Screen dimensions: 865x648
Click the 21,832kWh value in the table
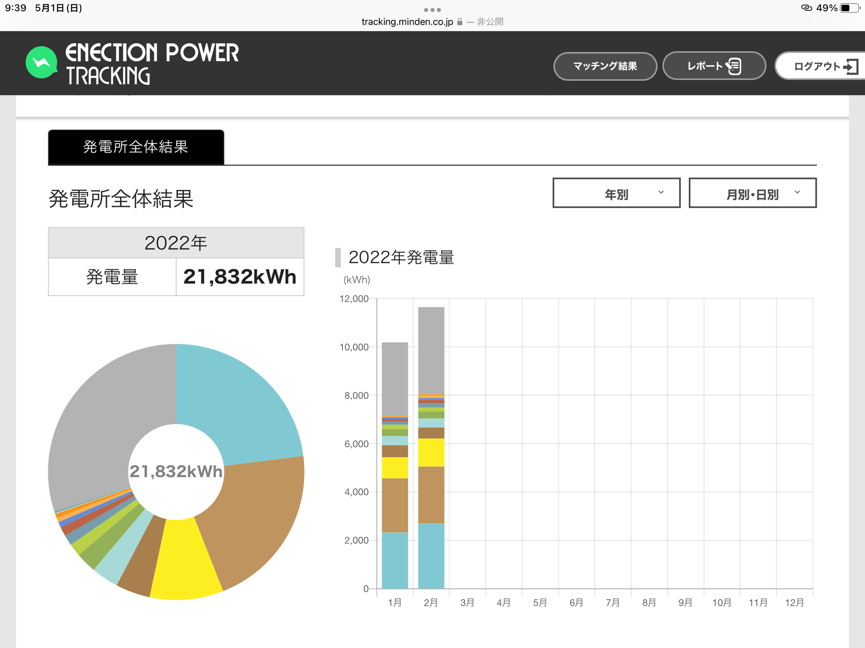pos(240,277)
